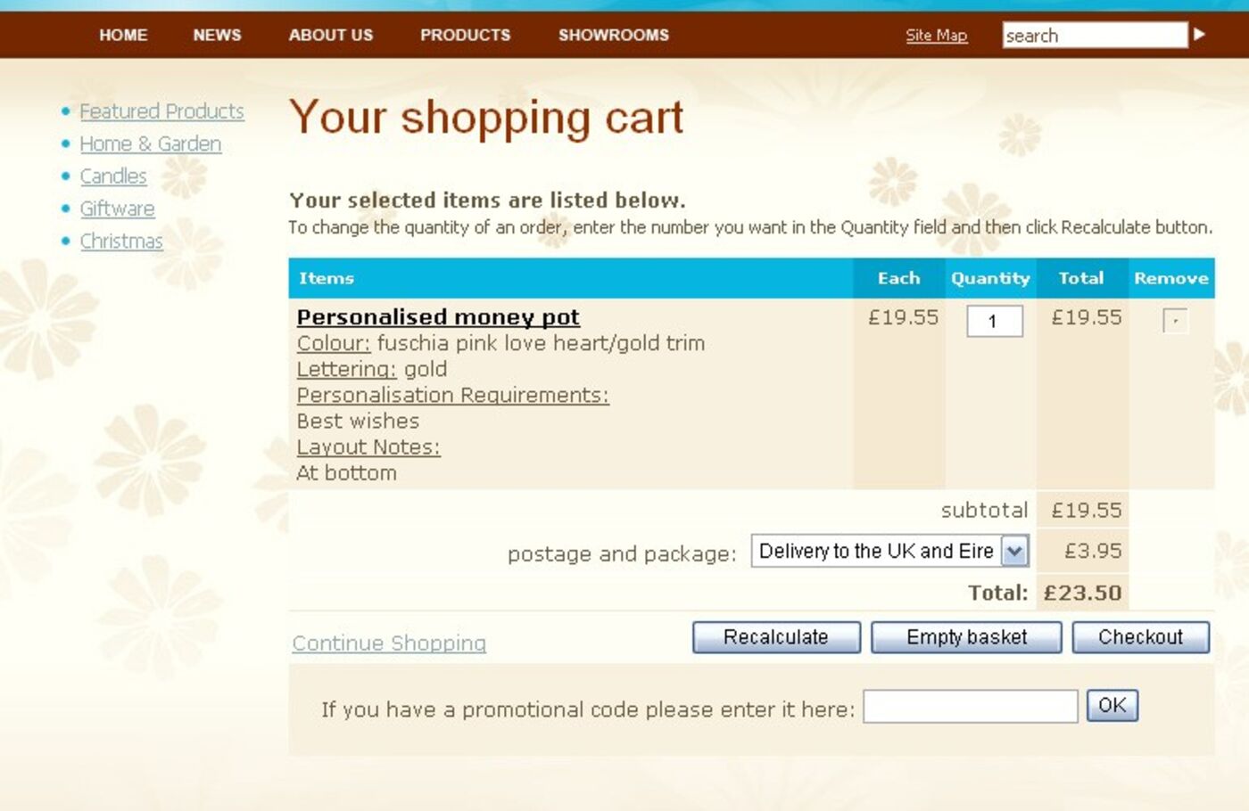Click the search text field
Image resolution: width=1249 pixels, height=811 pixels.
pyautogui.click(x=1094, y=36)
